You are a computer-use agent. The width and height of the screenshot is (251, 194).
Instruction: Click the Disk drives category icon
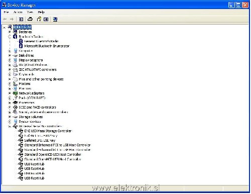click(15, 55)
